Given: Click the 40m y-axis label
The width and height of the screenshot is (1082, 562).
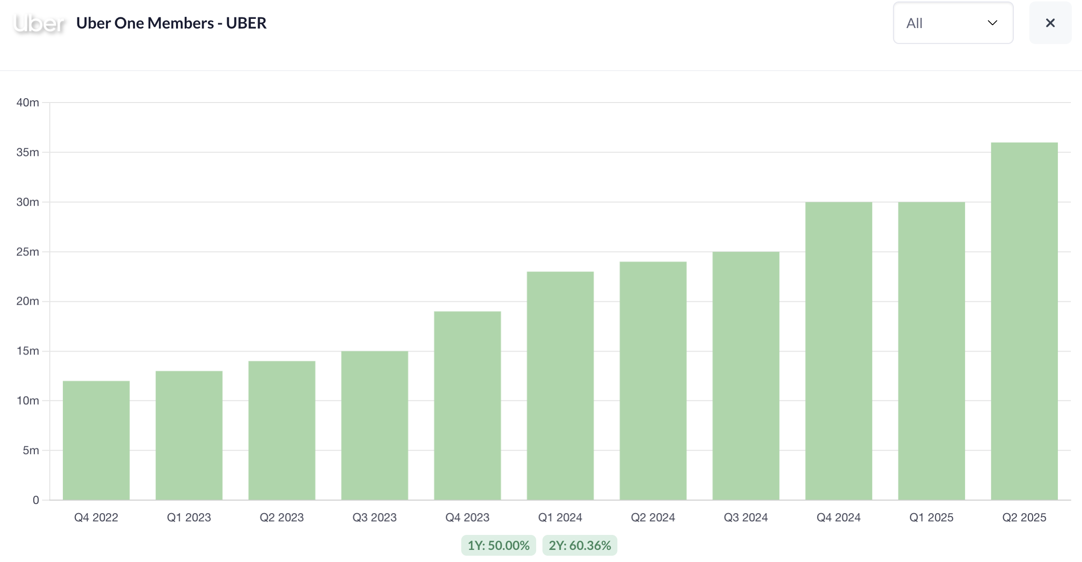Looking at the screenshot, I should 28,103.
